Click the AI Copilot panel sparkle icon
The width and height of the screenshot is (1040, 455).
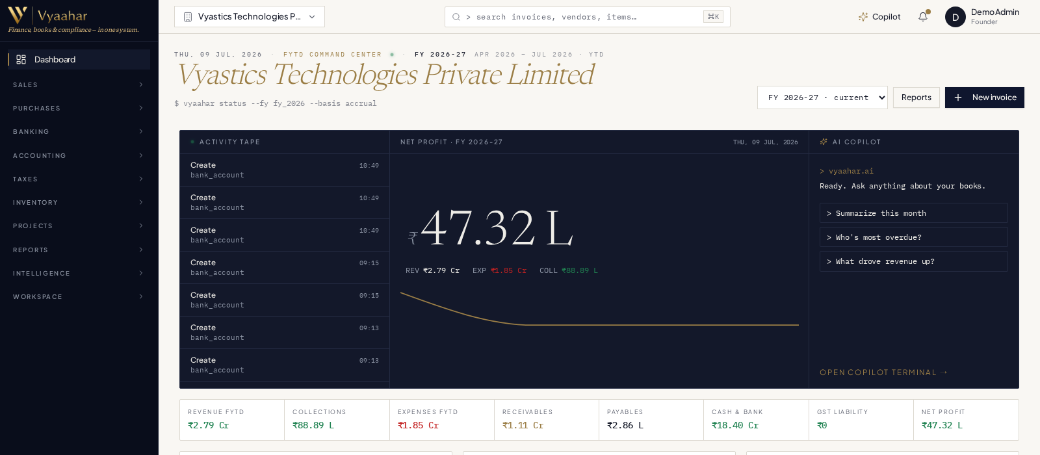pyautogui.click(x=824, y=142)
